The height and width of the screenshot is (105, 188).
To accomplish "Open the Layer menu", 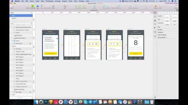I will [x=37, y=1].
